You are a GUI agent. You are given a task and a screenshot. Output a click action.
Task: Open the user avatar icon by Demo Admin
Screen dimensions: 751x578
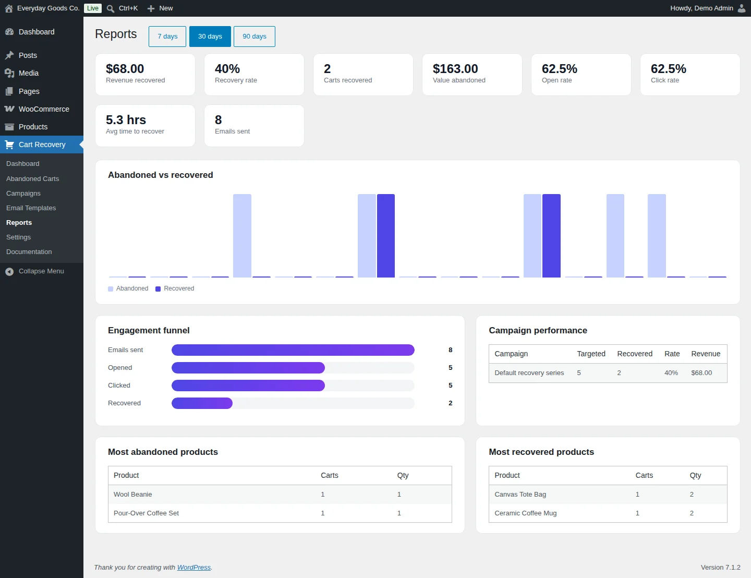click(x=742, y=8)
